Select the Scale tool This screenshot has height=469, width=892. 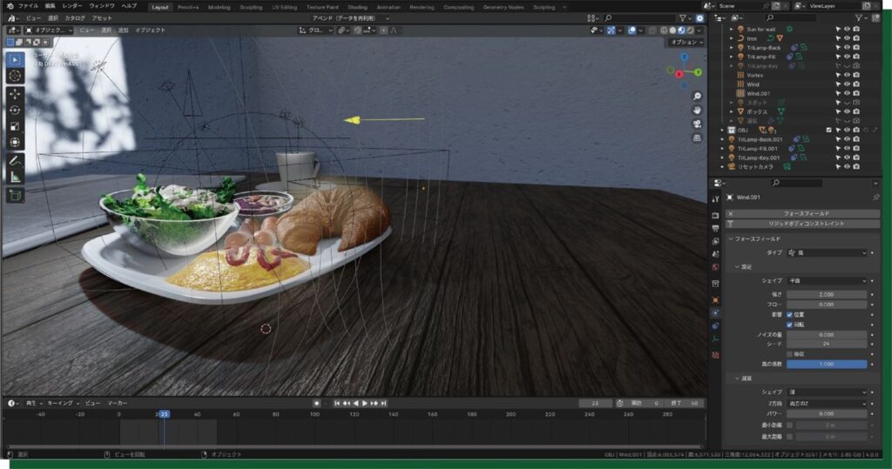tap(16, 126)
